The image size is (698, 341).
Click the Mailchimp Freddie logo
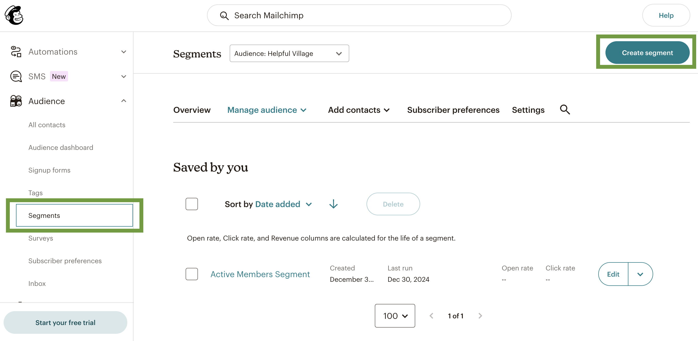[14, 15]
